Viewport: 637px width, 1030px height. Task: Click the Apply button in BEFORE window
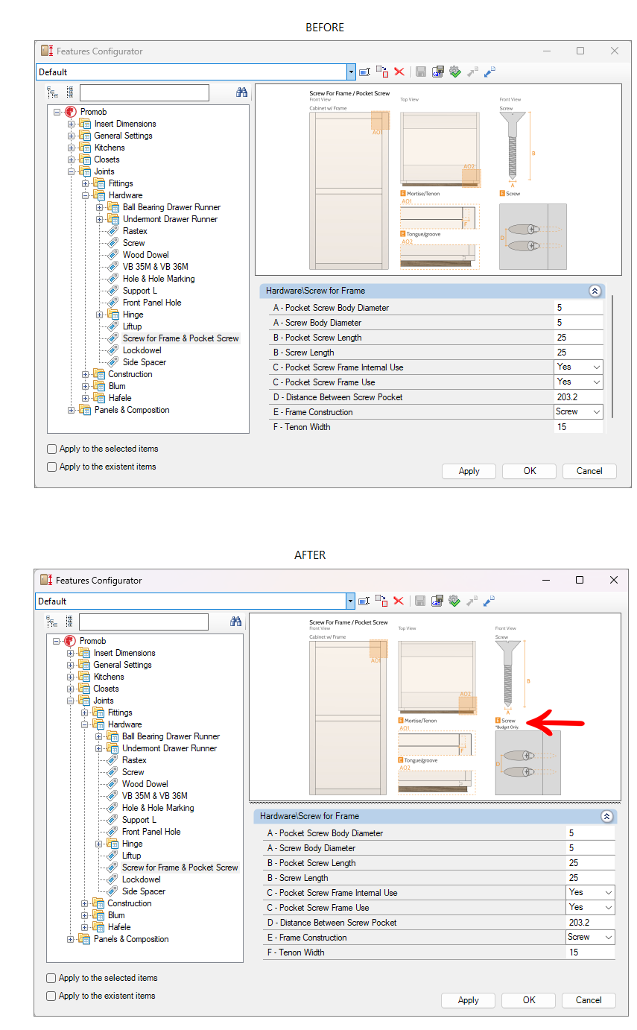(469, 471)
